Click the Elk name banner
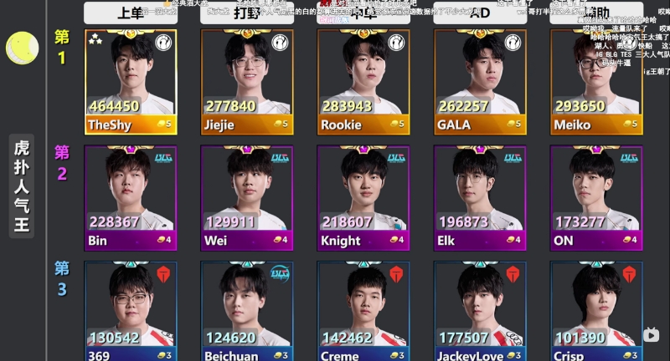Image resolution: width=670 pixels, height=361 pixels. pos(480,241)
